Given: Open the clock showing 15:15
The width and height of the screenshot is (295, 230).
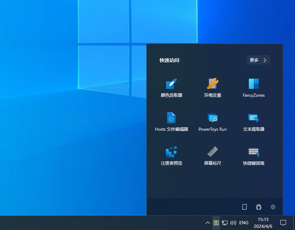Looking at the screenshot, I should tap(263, 223).
